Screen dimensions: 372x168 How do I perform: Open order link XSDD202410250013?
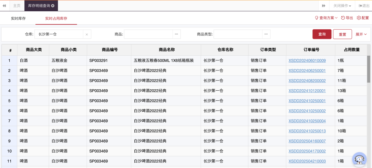tap(307, 131)
